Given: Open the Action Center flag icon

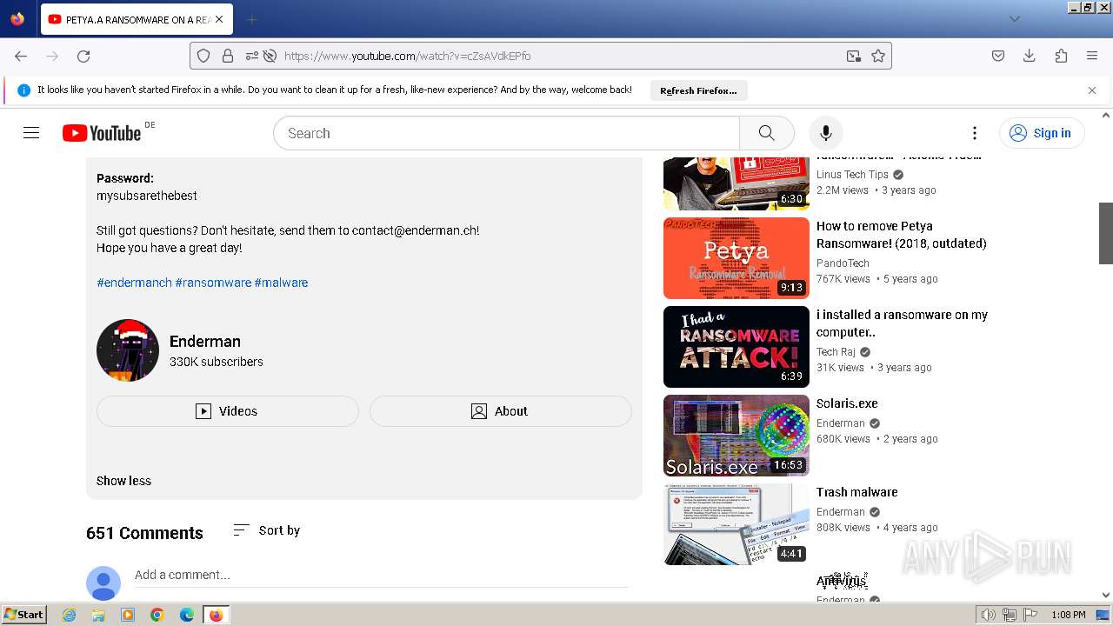Looking at the screenshot, I should (1031, 615).
